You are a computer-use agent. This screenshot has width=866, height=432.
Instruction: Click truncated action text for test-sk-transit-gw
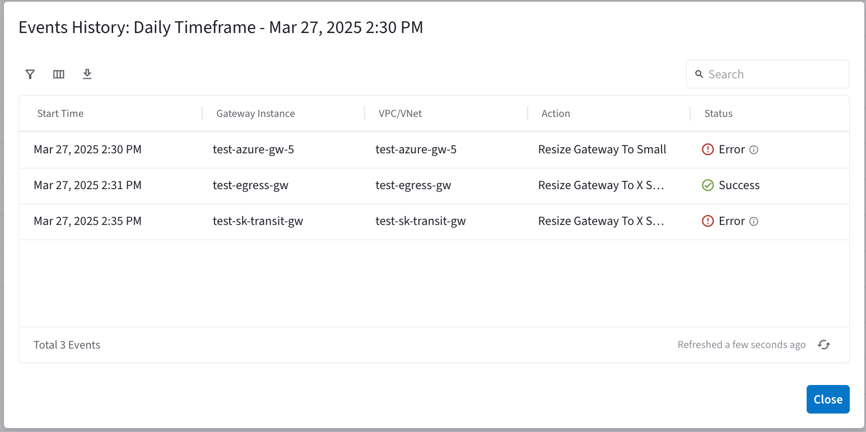coord(601,222)
